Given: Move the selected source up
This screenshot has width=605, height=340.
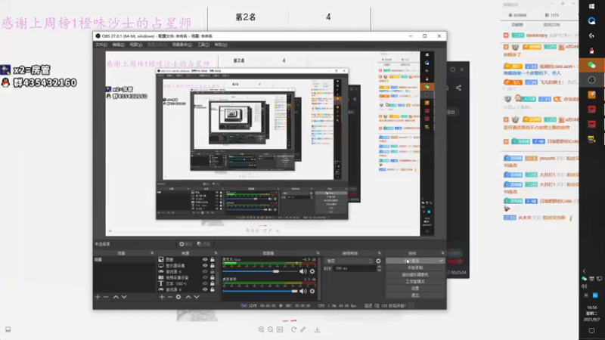Looking at the screenshot, I should point(188,297).
